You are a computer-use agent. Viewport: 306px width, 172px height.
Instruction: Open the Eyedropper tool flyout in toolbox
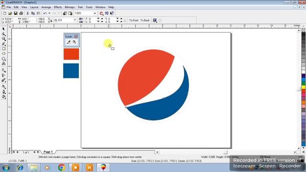click(3, 87)
